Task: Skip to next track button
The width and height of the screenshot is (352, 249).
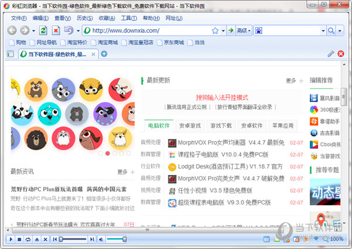Action: coord(92,240)
